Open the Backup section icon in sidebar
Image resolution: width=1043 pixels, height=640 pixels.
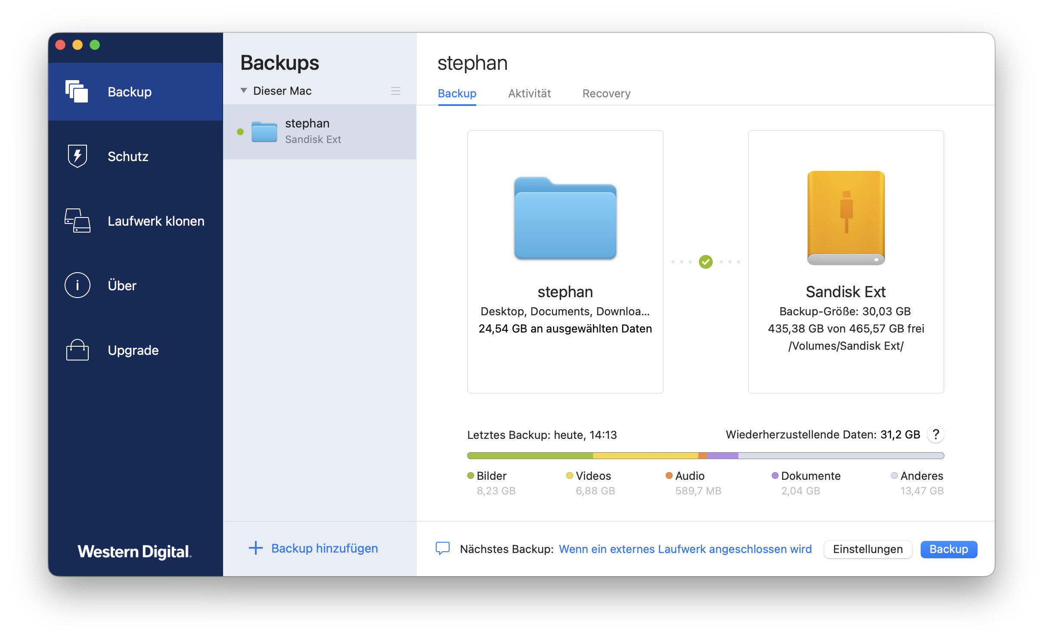coord(77,91)
